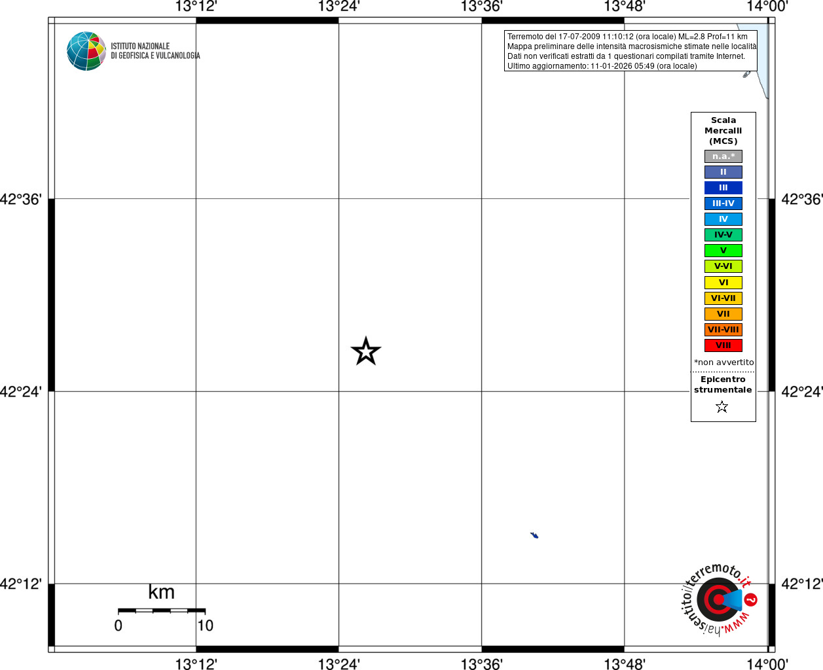Click the right axis label 42°36'
This screenshot has height=670, width=823.
[x=802, y=199]
